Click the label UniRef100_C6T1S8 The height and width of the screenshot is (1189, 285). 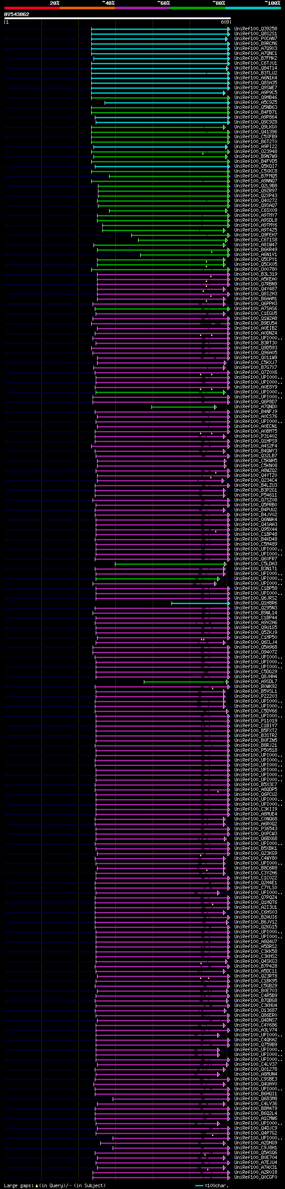(256, 240)
